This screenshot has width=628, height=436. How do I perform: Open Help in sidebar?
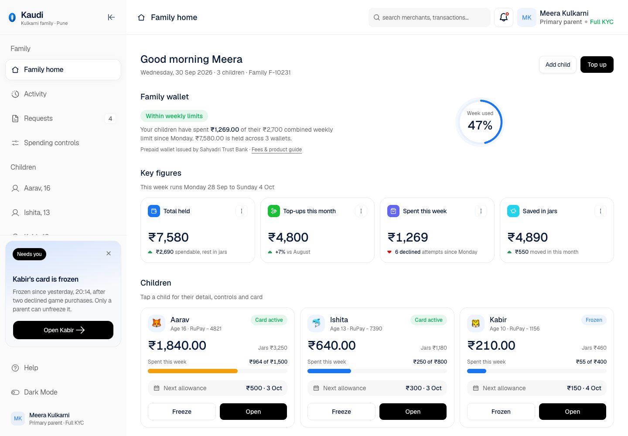click(x=63, y=368)
